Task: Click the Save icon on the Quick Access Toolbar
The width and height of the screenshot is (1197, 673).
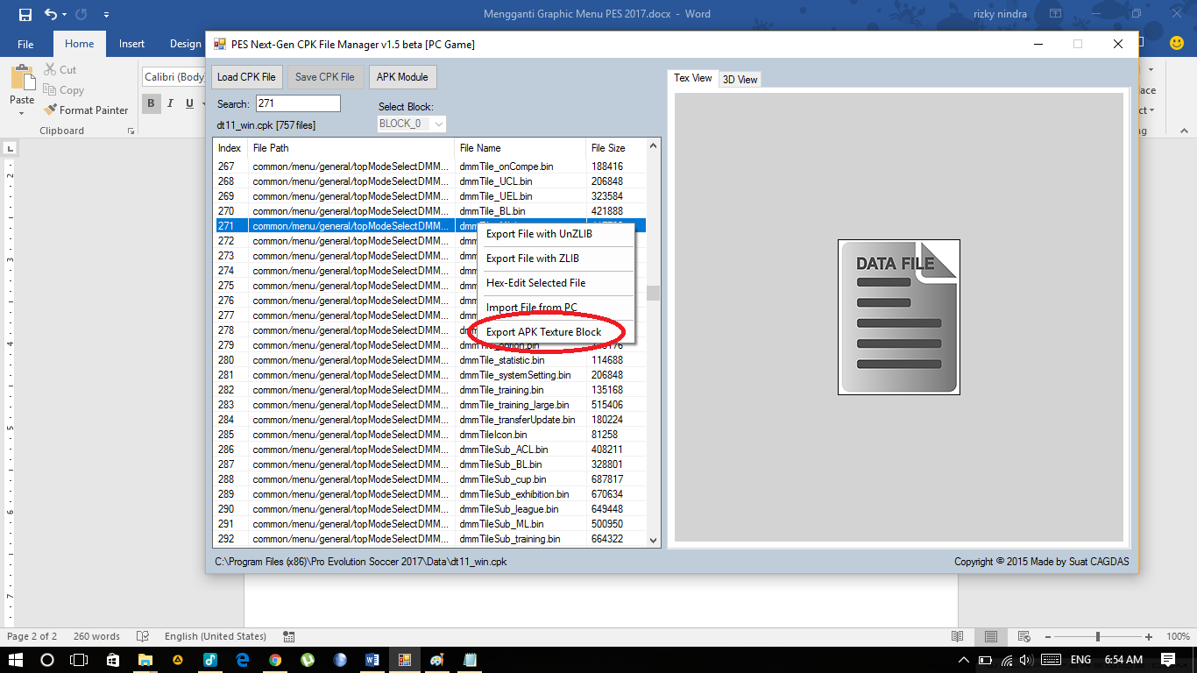Action: point(24,13)
